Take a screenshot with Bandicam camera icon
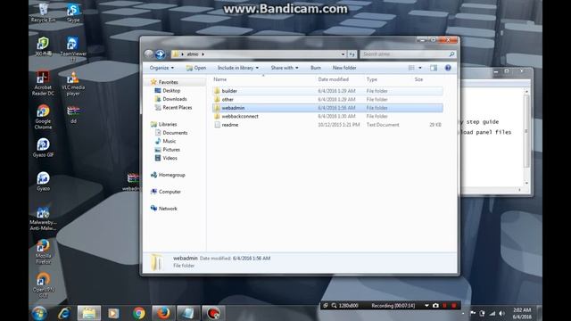 pos(435,306)
